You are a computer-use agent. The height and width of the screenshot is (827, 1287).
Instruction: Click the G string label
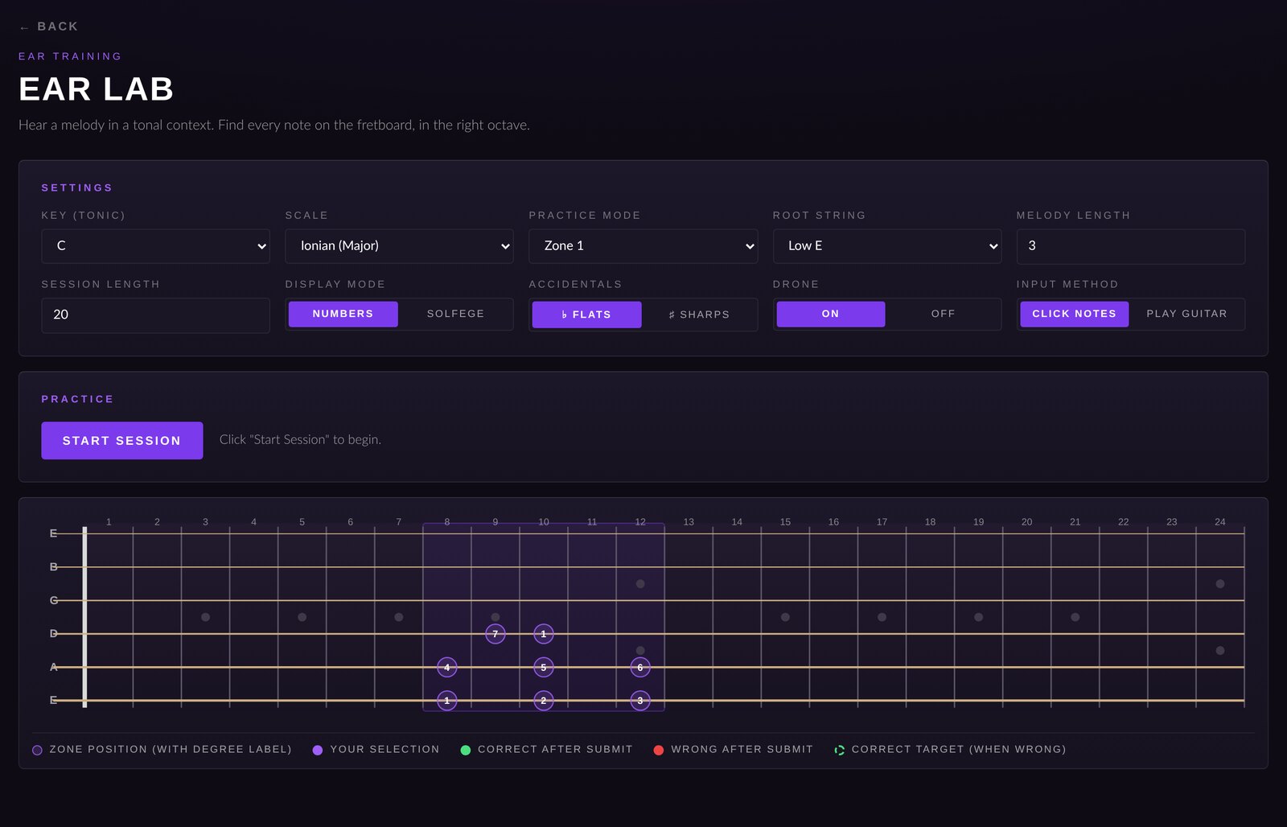[x=54, y=600]
